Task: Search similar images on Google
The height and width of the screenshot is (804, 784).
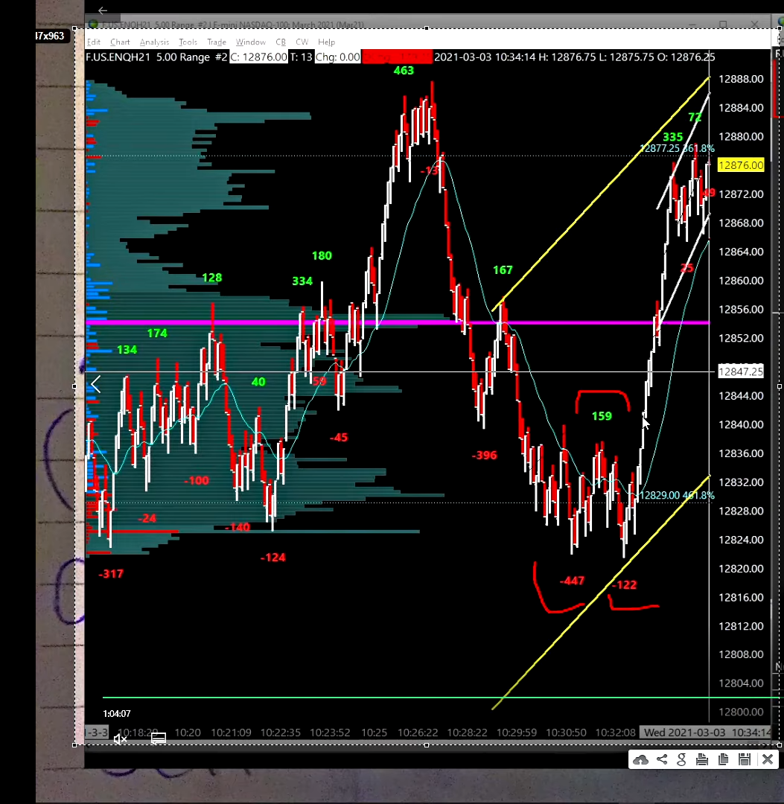Action: [681, 759]
